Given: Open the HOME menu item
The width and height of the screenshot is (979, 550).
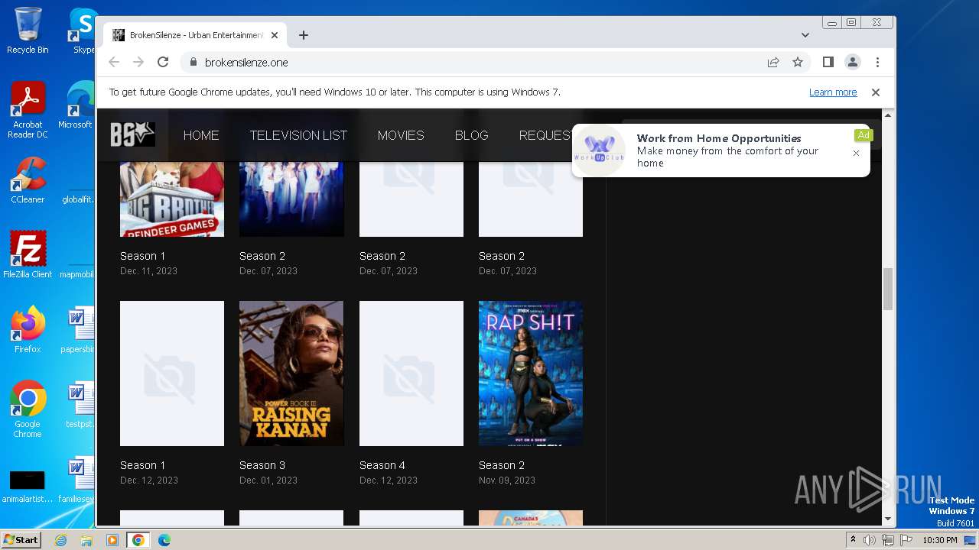Looking at the screenshot, I should 201,135.
